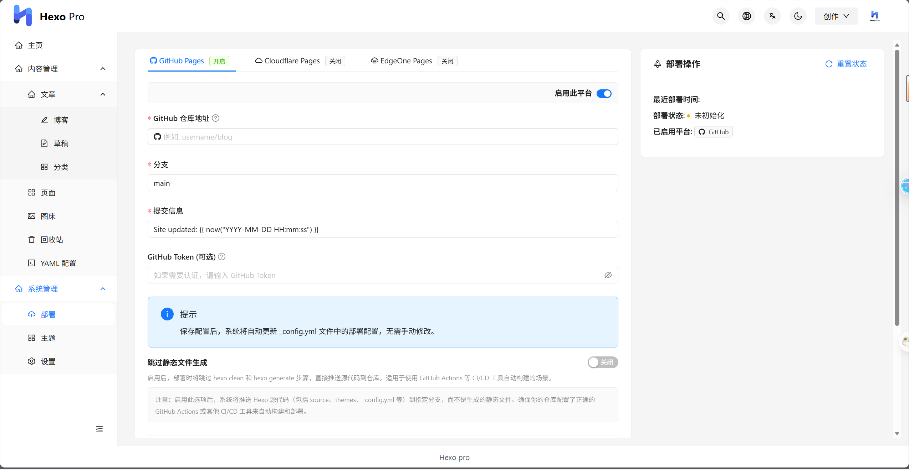909x470 pixels.
Task: Collapse the sidebar with the fold icon
Action: pos(99,429)
